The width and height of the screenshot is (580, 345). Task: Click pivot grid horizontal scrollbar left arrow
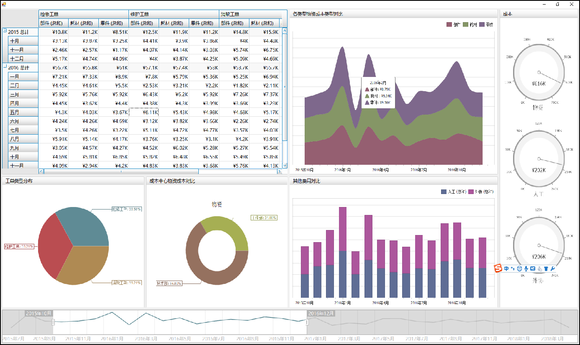click(41, 171)
